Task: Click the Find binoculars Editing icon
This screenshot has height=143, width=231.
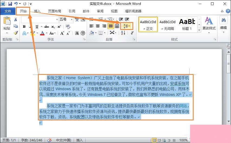Action: click(223, 20)
